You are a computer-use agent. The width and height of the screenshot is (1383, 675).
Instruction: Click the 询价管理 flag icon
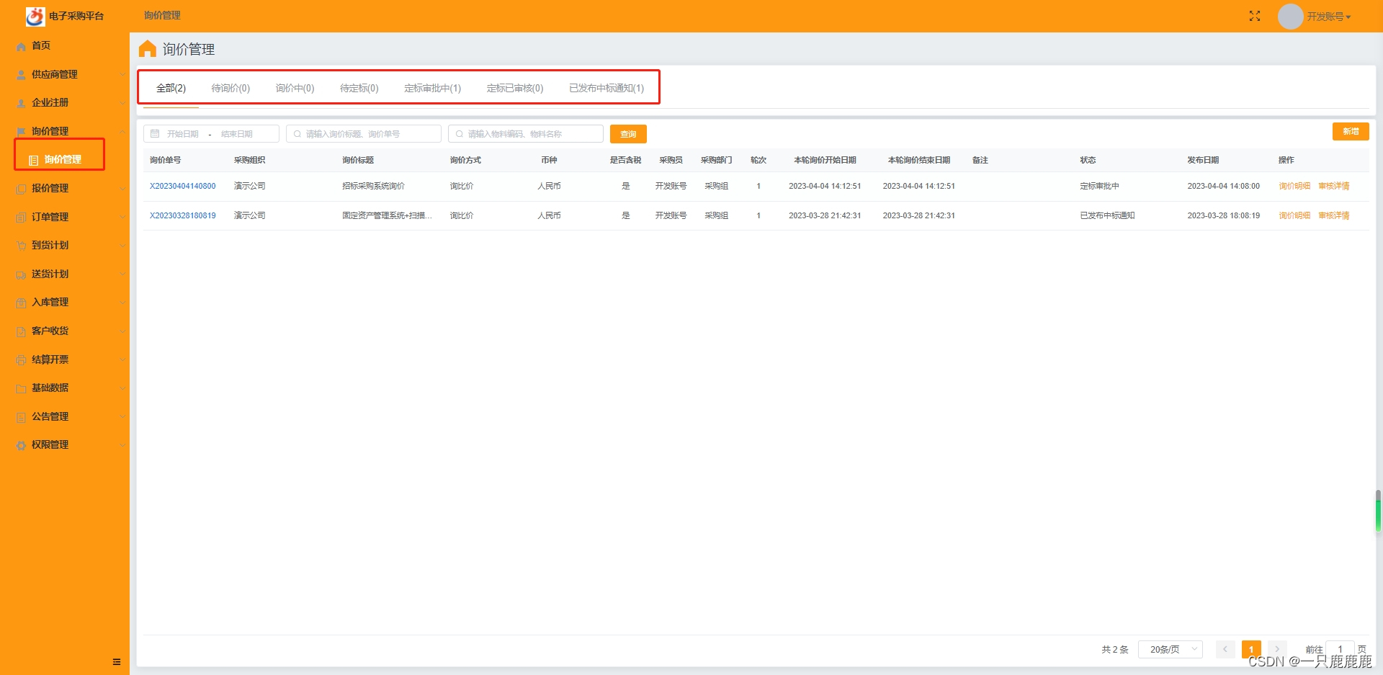coord(21,132)
